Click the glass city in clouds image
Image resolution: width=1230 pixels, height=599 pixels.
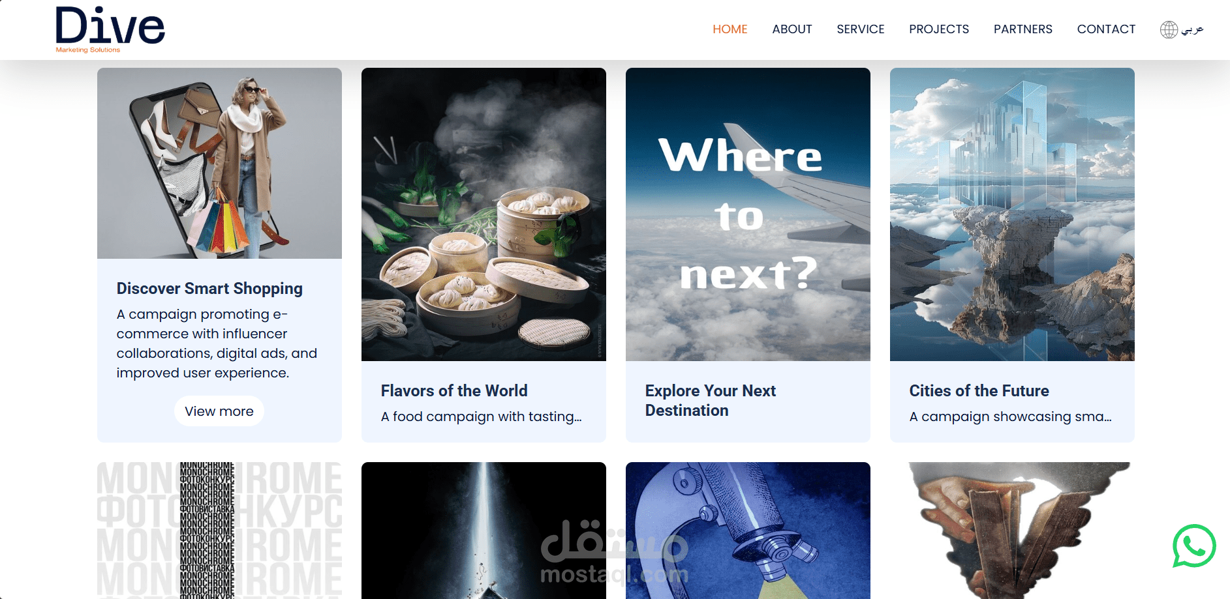pos(1012,214)
